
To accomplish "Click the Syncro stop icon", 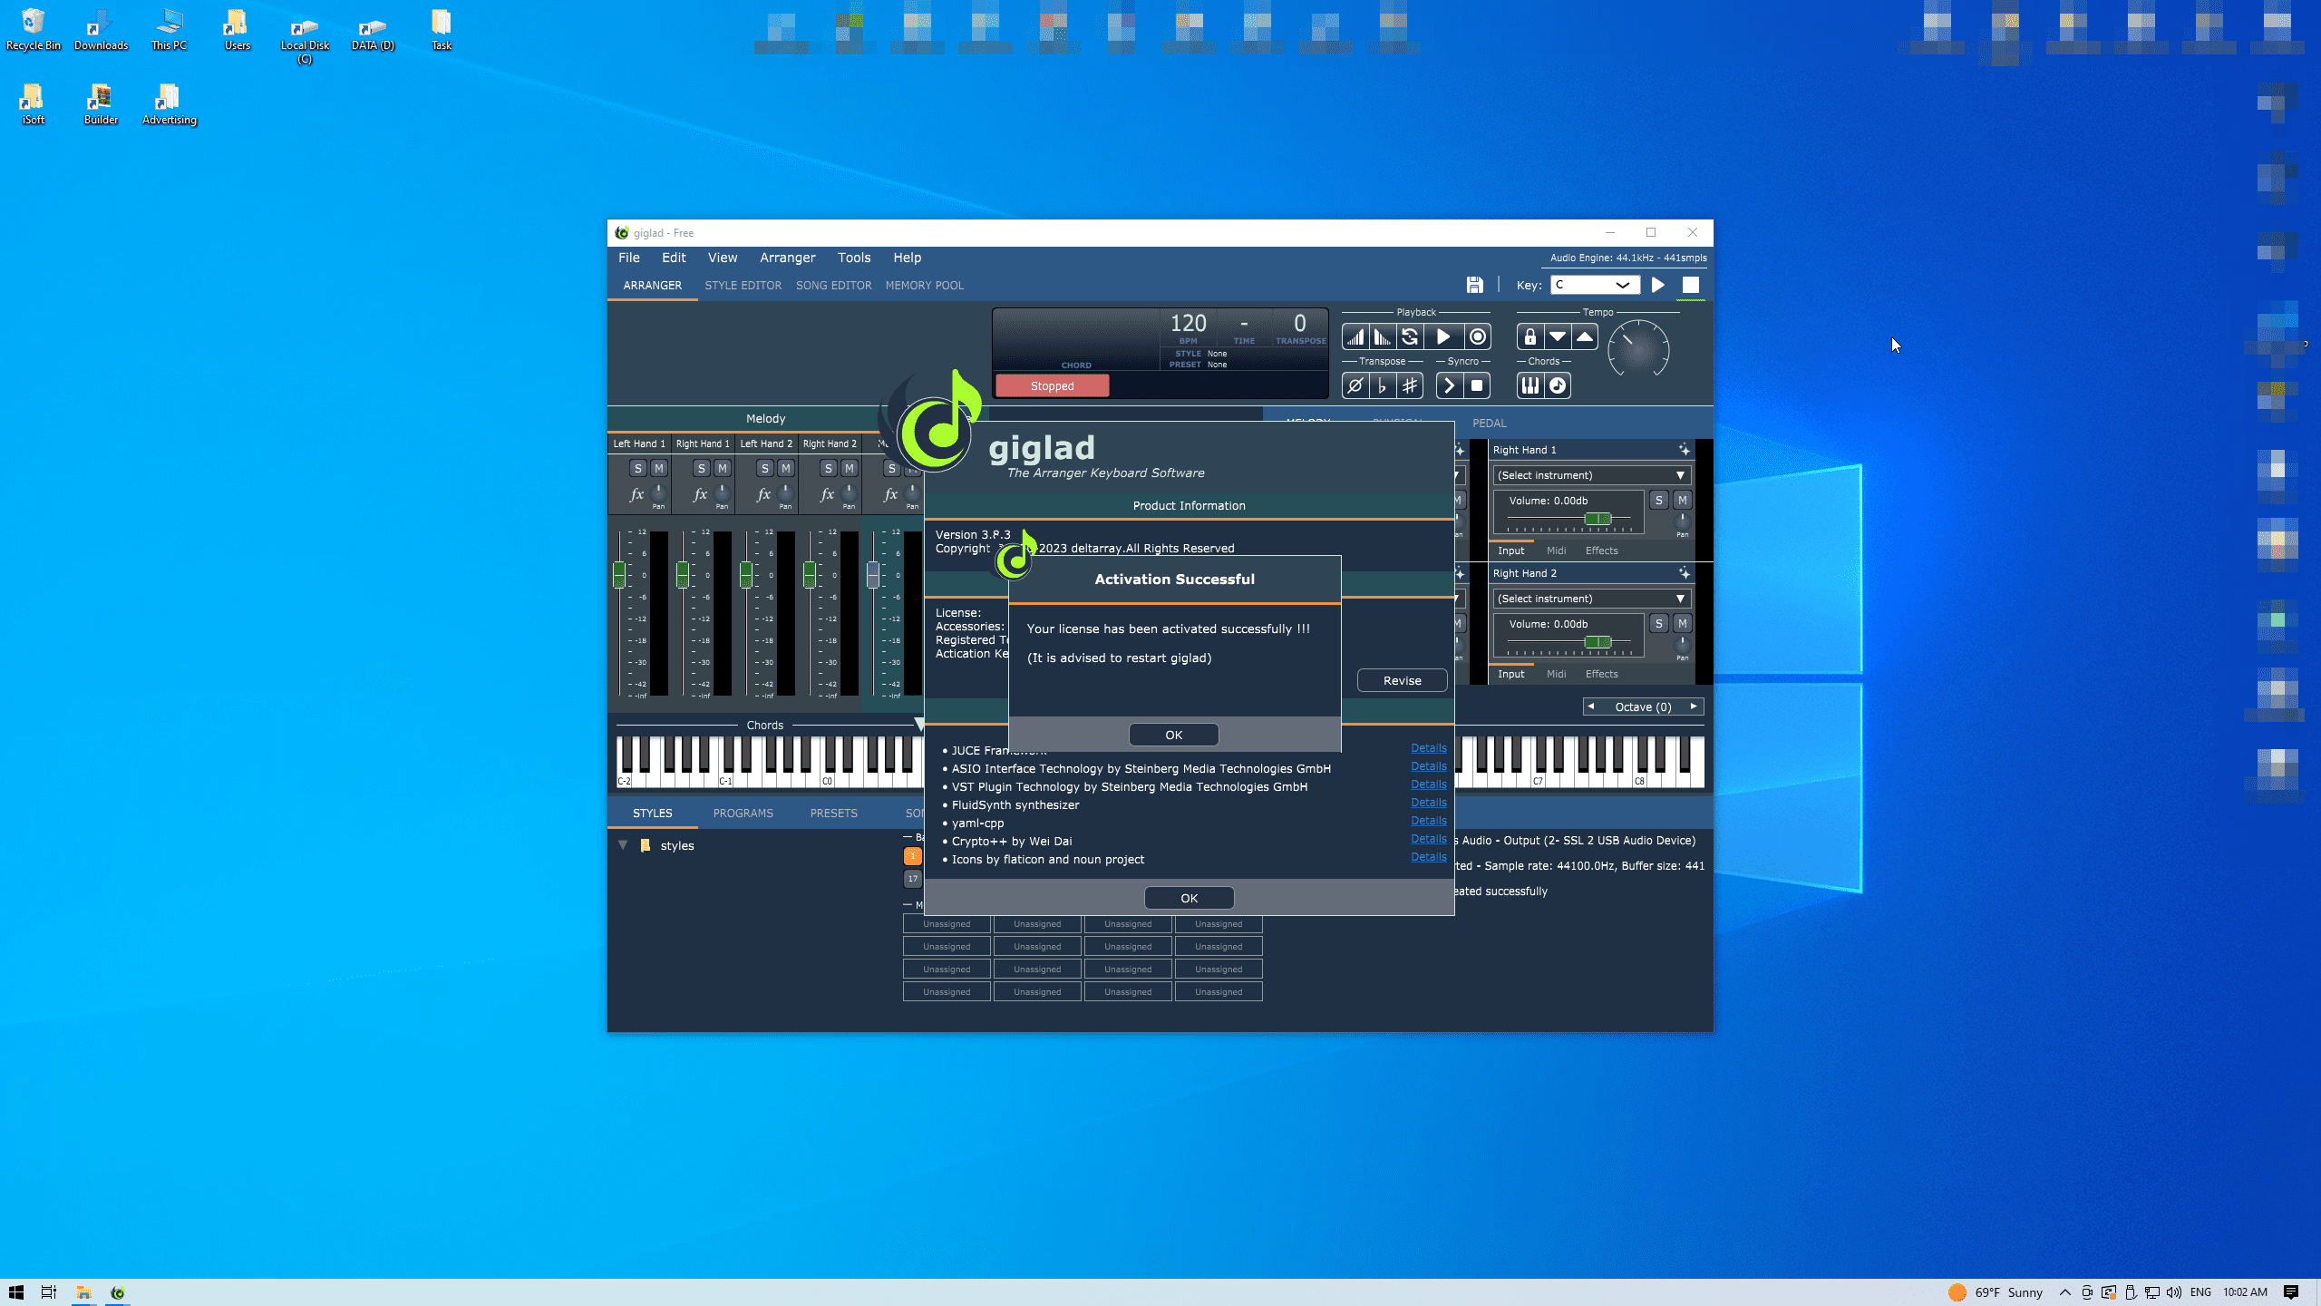I will click(x=1477, y=386).
